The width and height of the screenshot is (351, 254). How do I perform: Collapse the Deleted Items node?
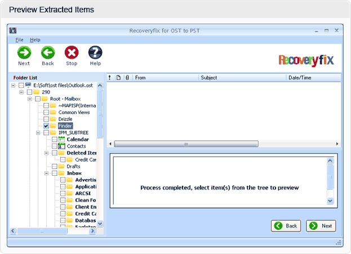tap(46, 153)
